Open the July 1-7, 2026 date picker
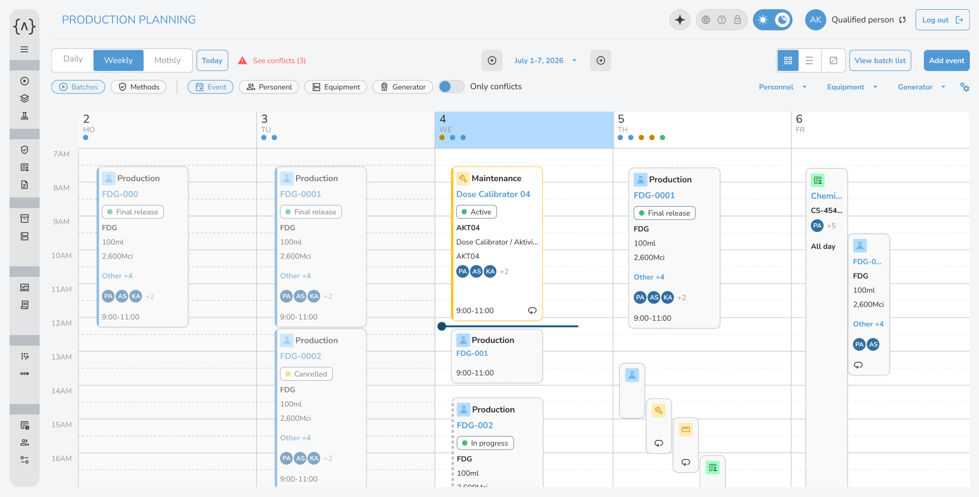 tap(546, 61)
